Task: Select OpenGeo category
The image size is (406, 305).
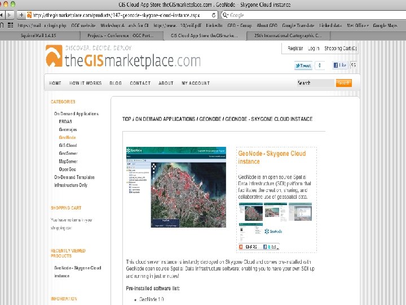Action: (x=67, y=169)
